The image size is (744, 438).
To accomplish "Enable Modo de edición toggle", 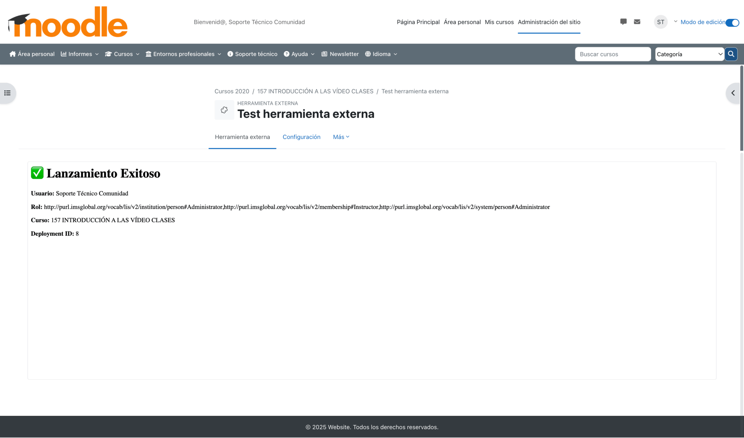I will [x=733, y=22].
